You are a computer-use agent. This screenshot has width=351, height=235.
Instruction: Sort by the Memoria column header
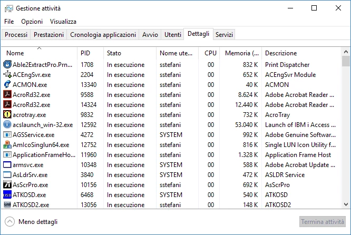[x=241, y=53]
